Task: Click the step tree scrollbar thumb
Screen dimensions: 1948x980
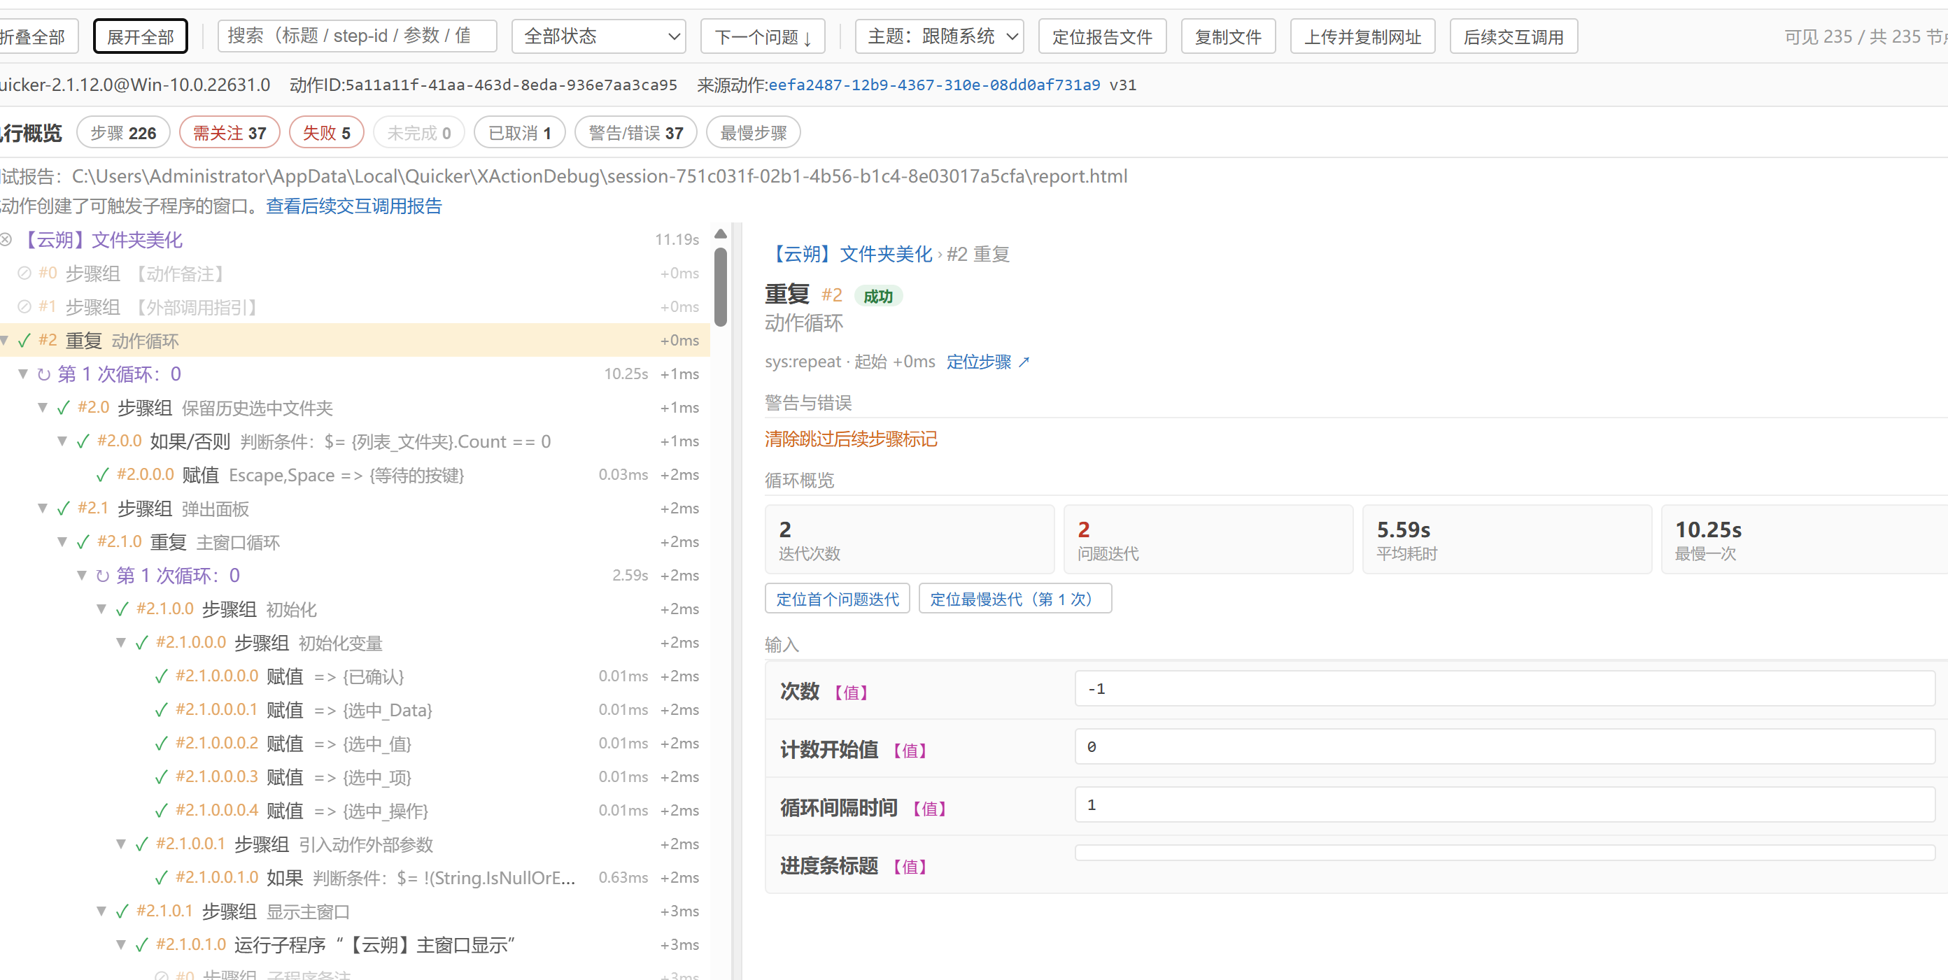Action: (x=721, y=286)
